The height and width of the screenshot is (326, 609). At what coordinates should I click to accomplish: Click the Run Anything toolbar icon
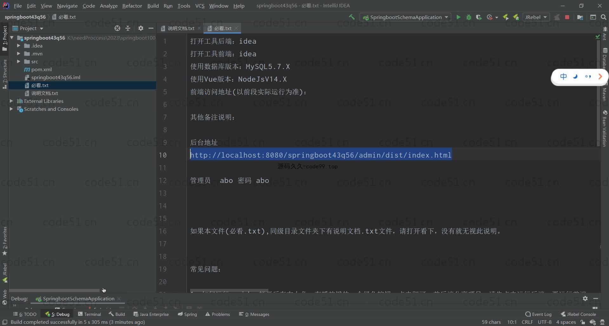(x=593, y=17)
